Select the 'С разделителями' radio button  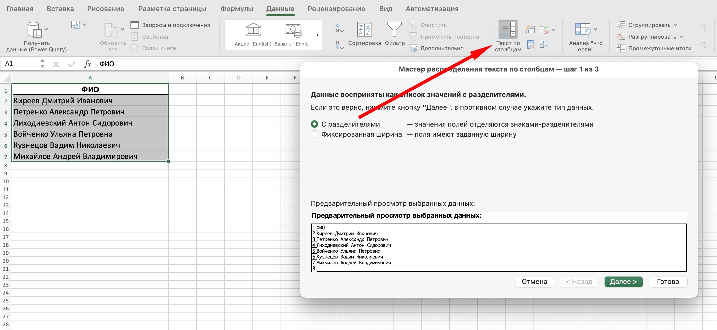point(314,124)
